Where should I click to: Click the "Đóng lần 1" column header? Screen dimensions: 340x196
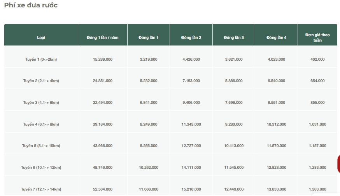pos(149,38)
